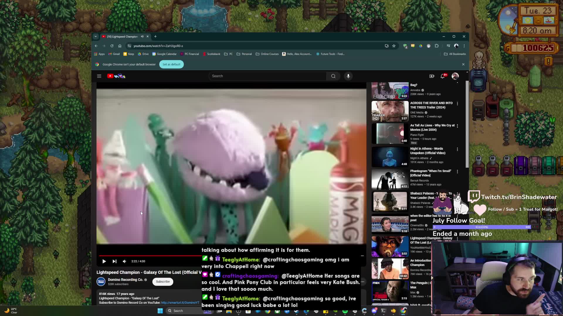Click taskbar Search box
This screenshot has height=316, width=563.
(x=183, y=311)
